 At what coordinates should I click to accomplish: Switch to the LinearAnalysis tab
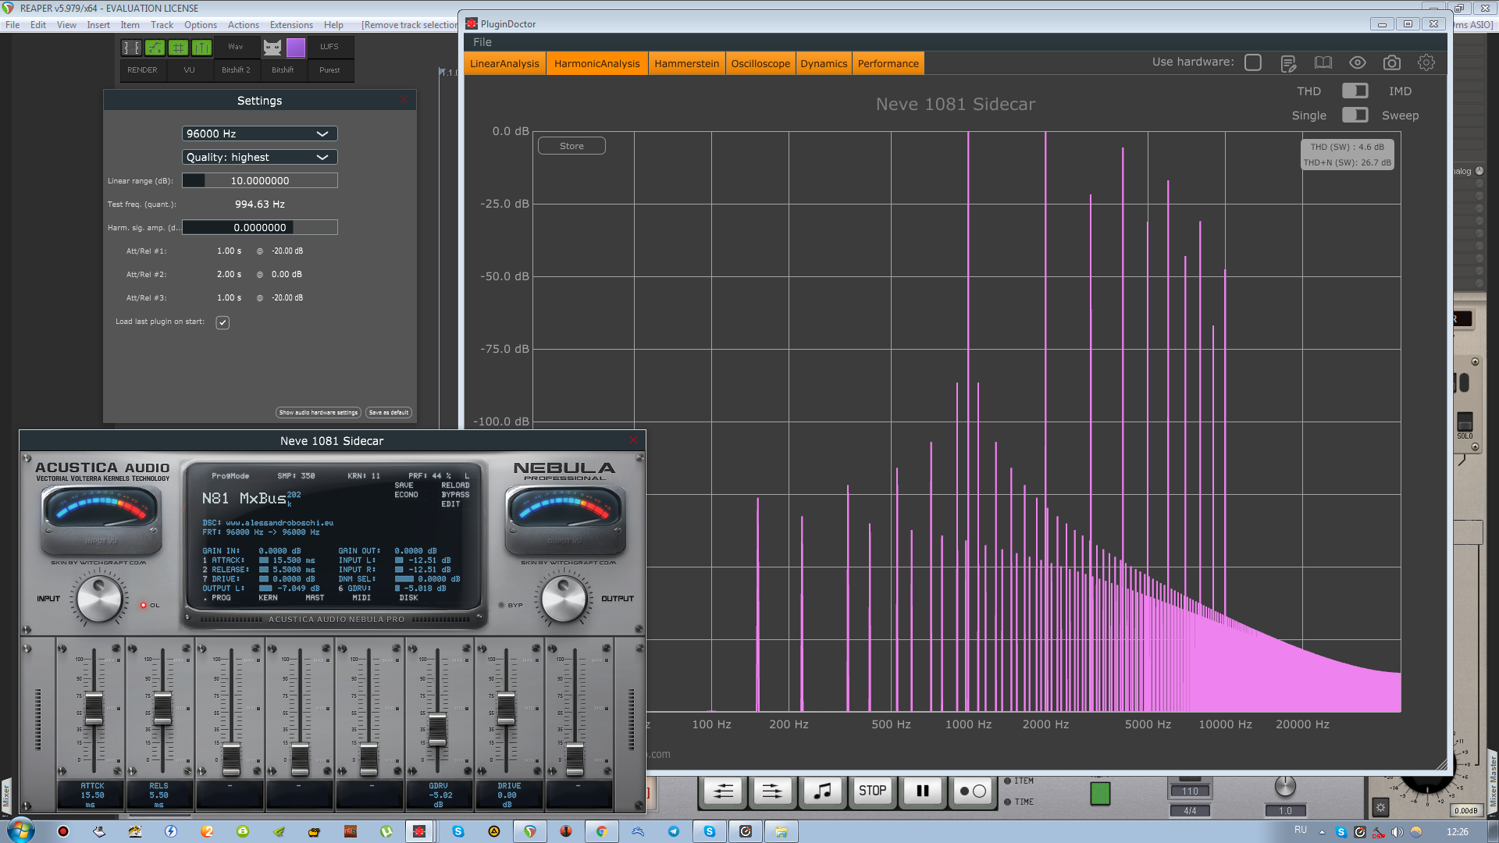[504, 63]
